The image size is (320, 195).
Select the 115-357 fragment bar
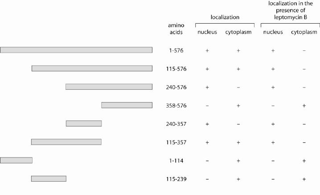[x=66, y=142]
